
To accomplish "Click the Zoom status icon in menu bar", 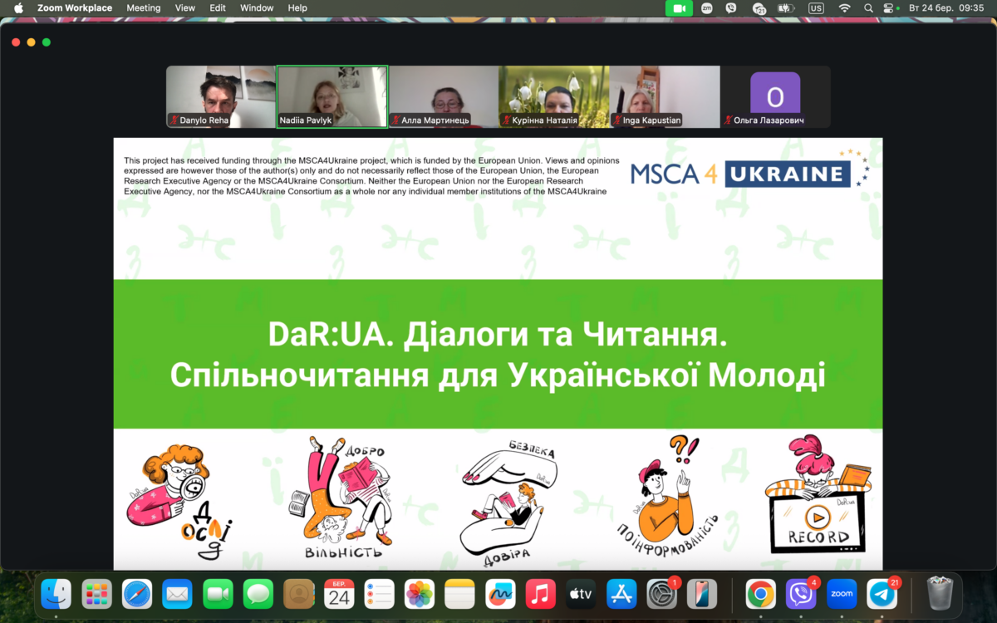I will [x=707, y=8].
